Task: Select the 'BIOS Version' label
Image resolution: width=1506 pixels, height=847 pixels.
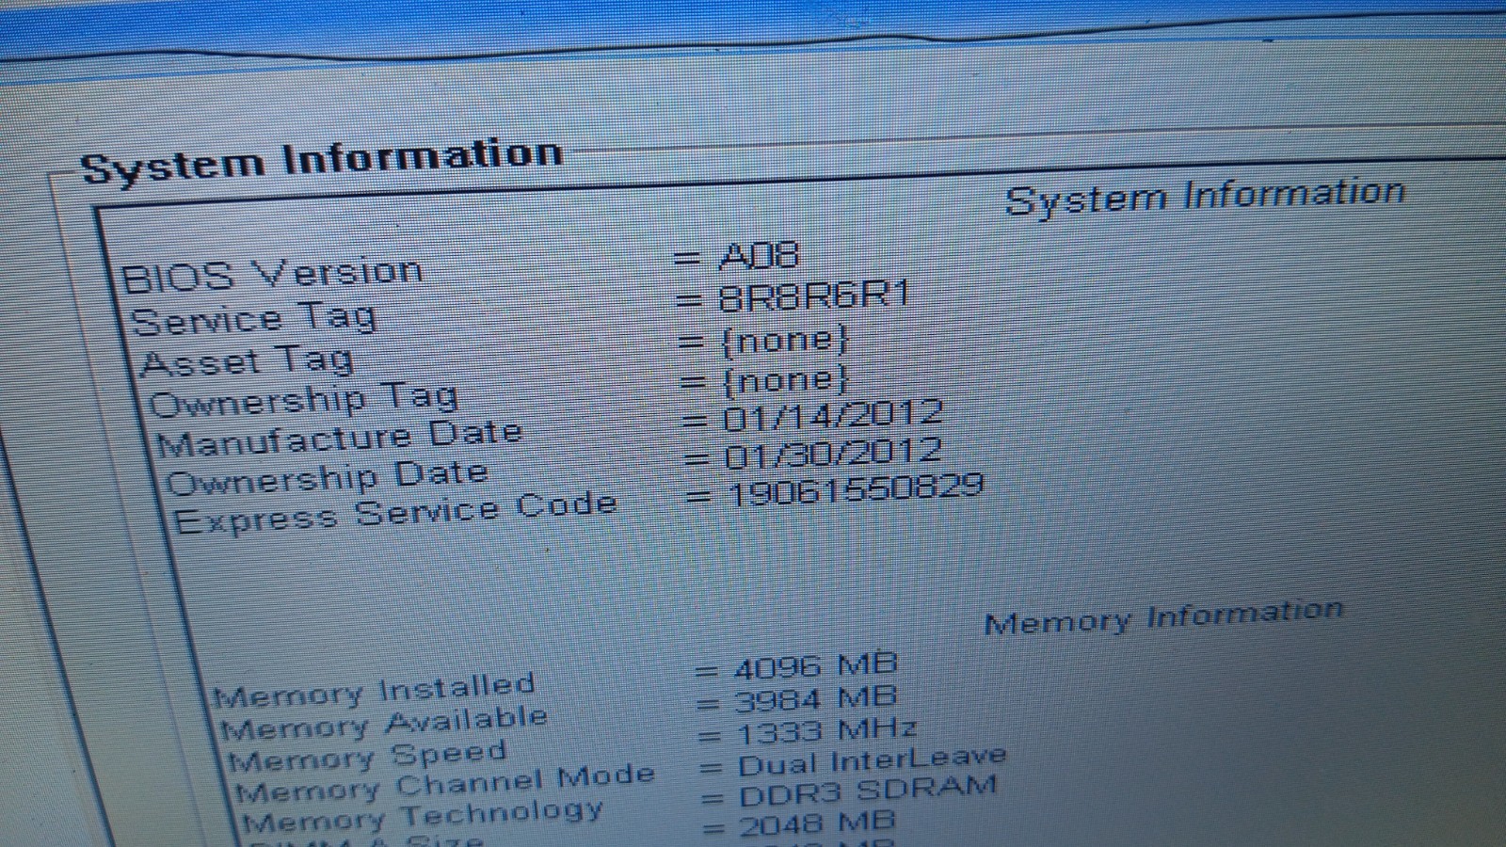Action: 272,275
